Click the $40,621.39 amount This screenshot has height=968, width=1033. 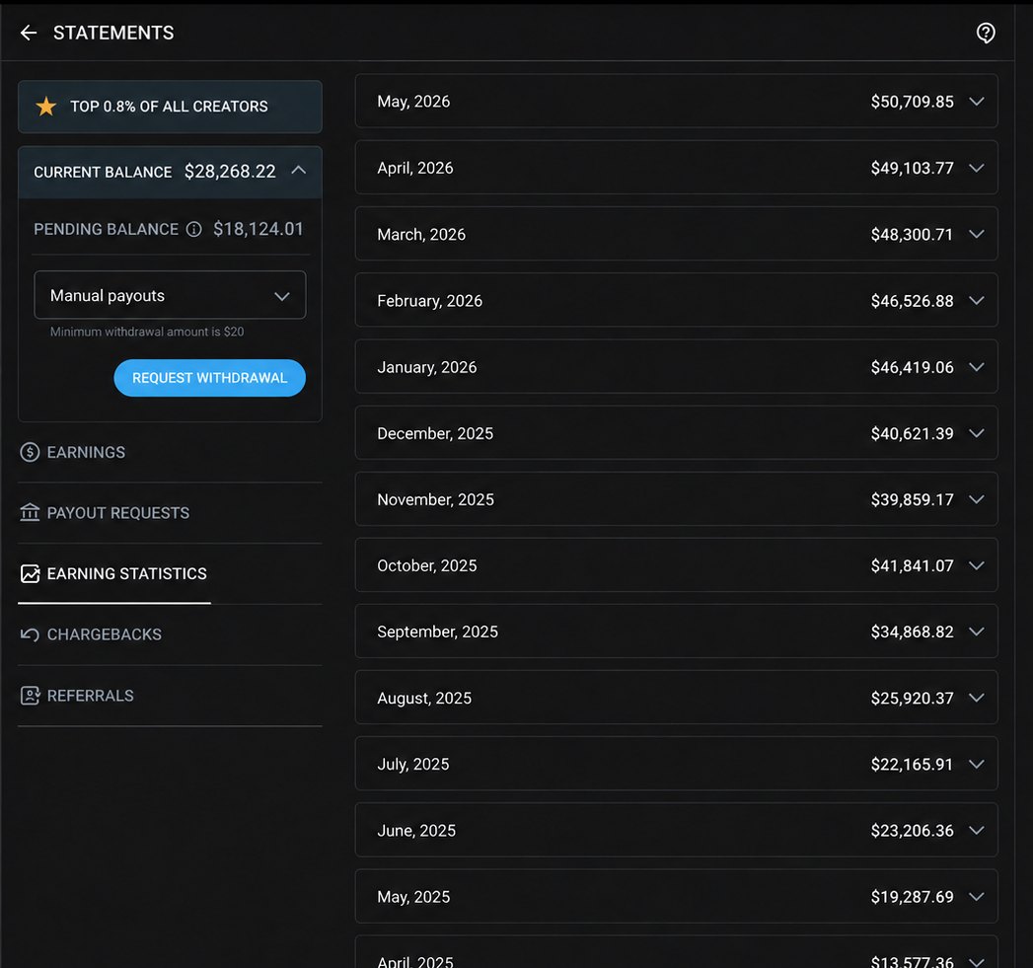913,433
